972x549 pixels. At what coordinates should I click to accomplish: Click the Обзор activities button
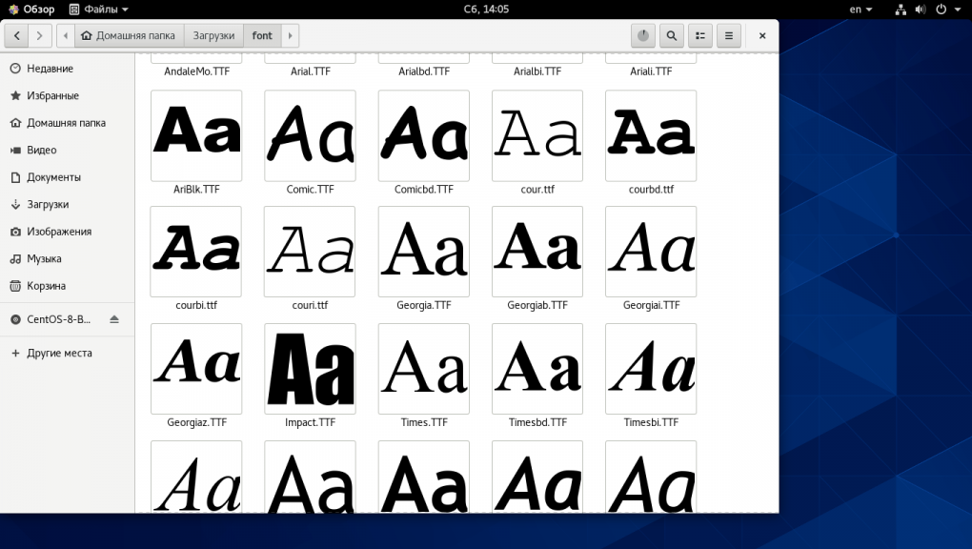pos(31,10)
